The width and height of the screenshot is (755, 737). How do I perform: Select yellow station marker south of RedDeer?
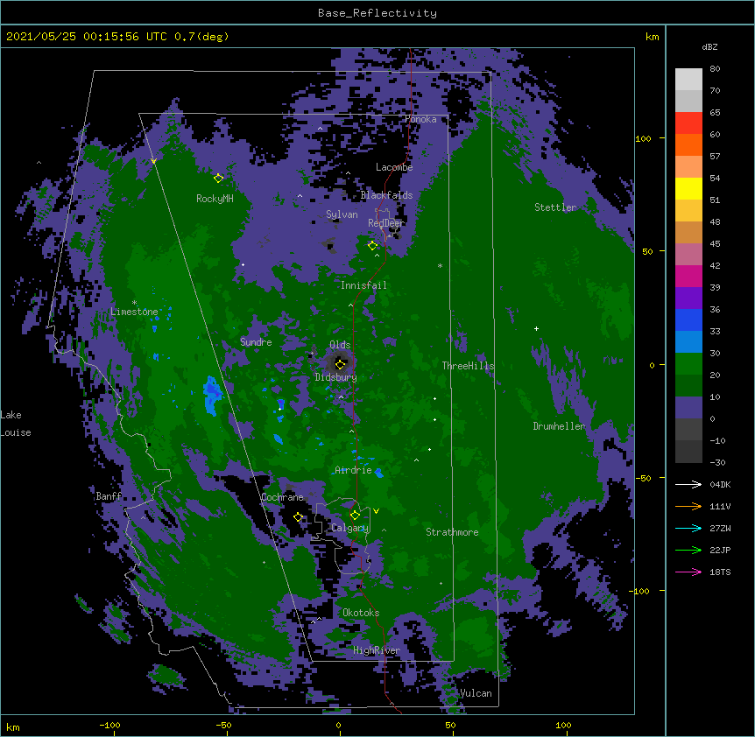click(372, 246)
